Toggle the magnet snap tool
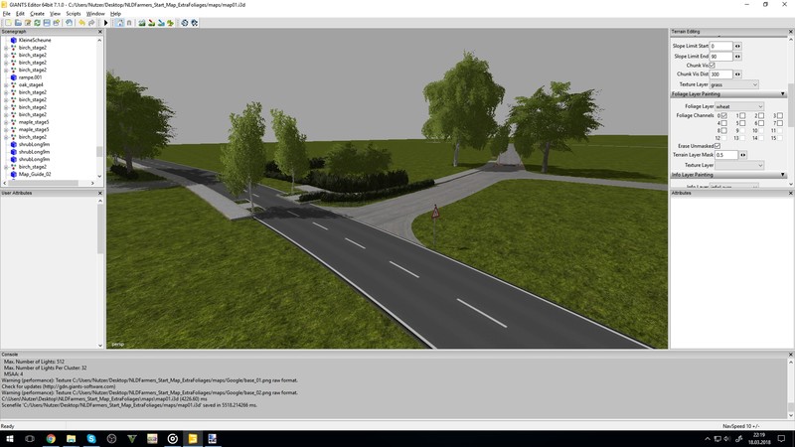 (x=129, y=23)
